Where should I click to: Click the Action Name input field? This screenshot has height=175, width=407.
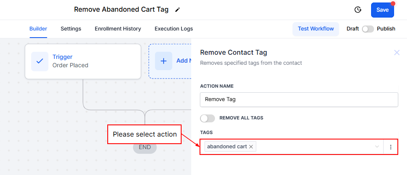(x=299, y=100)
